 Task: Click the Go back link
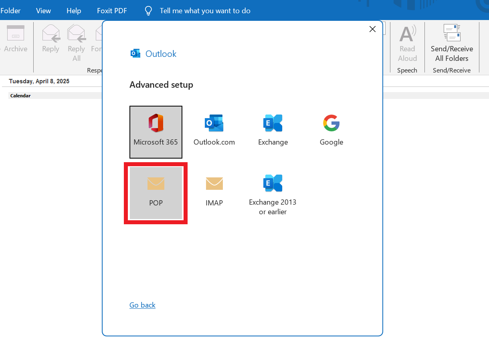click(x=142, y=305)
